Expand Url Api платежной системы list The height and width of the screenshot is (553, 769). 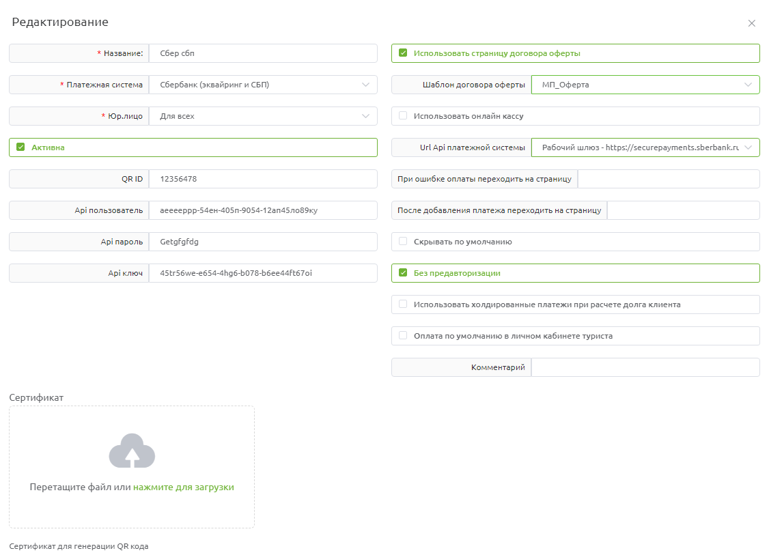pyautogui.click(x=645, y=147)
